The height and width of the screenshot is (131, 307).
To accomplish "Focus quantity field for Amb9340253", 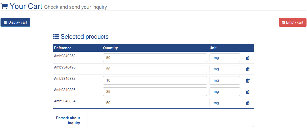I will (x=155, y=58).
